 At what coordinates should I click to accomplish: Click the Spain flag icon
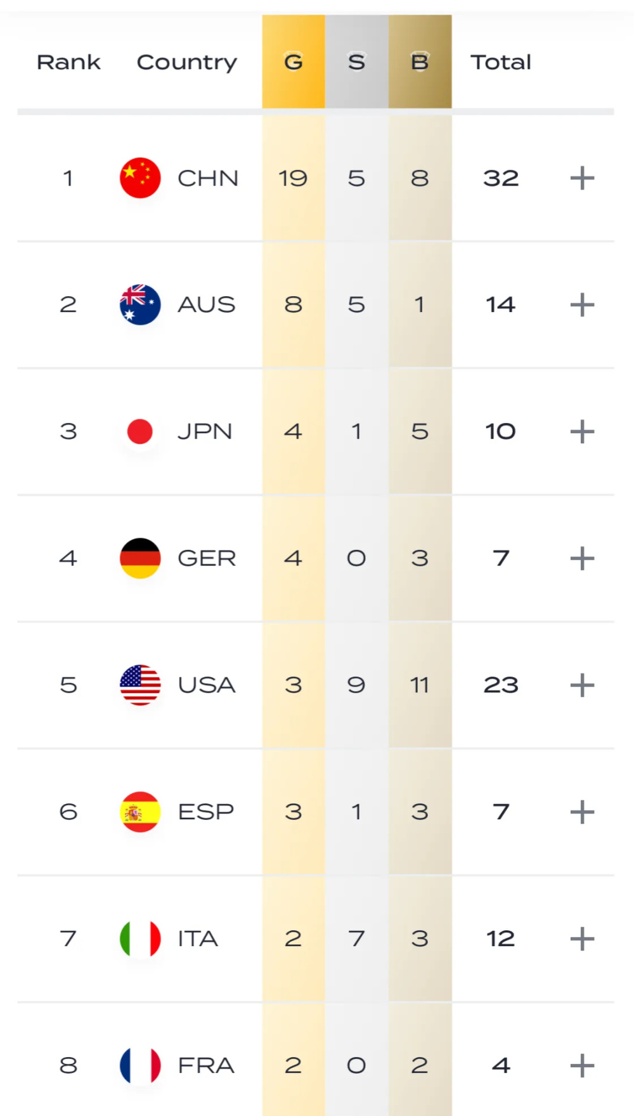click(x=140, y=812)
